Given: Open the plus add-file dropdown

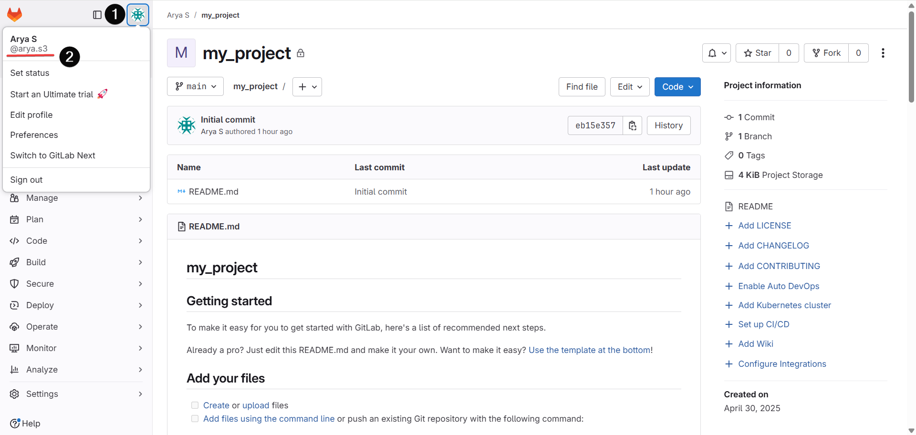Looking at the screenshot, I should [307, 86].
